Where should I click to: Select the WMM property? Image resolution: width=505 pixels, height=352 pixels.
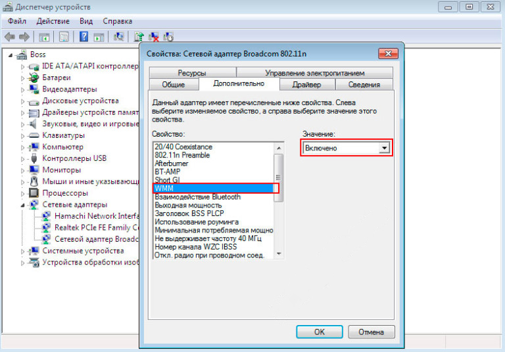214,188
